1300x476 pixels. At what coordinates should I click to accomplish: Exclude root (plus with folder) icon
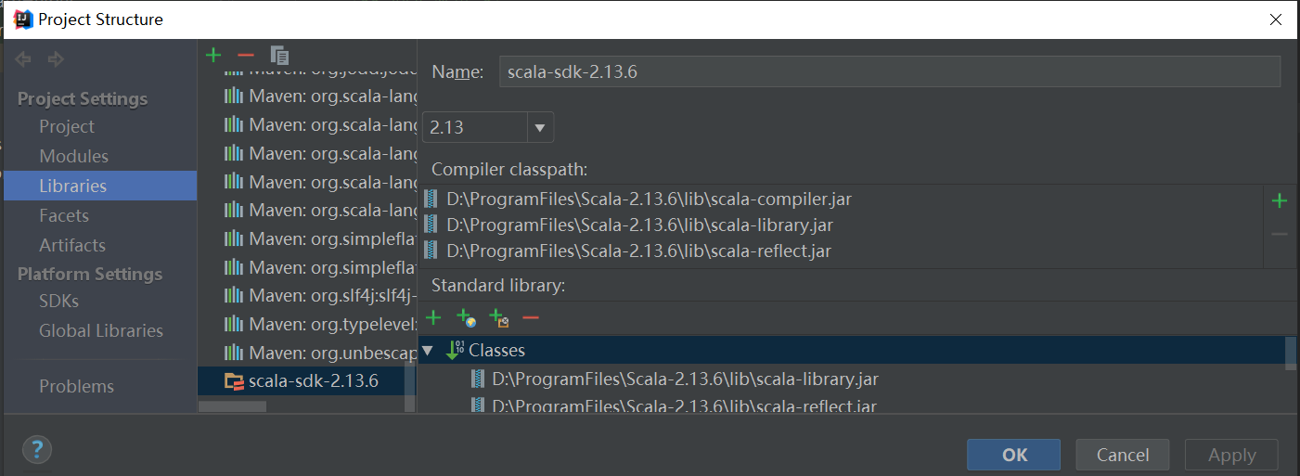tap(499, 318)
